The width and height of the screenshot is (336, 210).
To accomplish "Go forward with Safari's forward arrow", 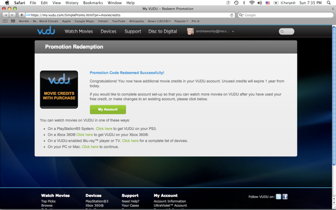I will tap(13, 15).
